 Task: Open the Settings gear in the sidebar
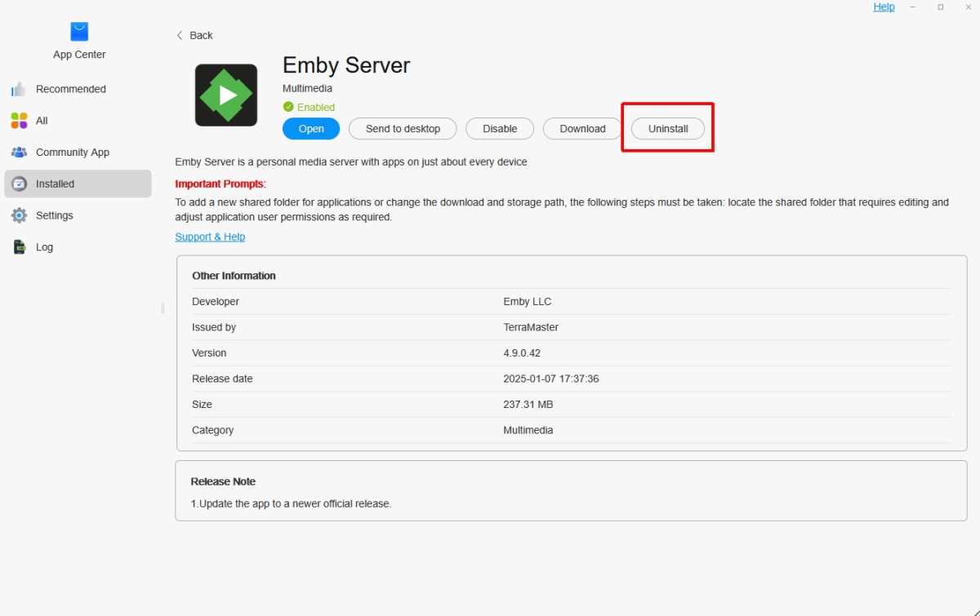(x=17, y=215)
